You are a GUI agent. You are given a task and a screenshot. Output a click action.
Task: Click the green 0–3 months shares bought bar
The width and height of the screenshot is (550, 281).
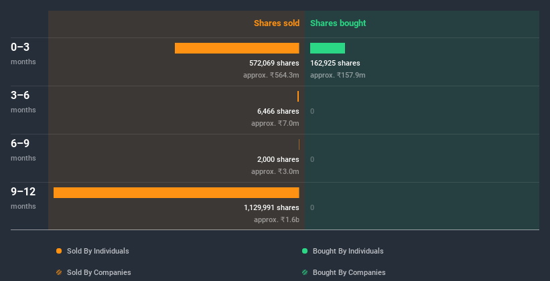point(328,48)
